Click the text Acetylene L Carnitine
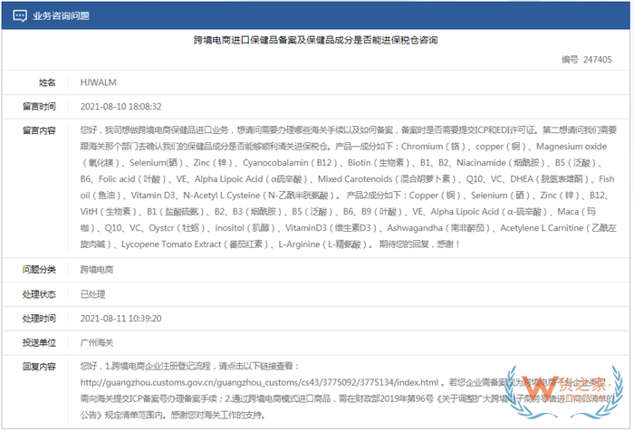634x431 pixels. 542,228
